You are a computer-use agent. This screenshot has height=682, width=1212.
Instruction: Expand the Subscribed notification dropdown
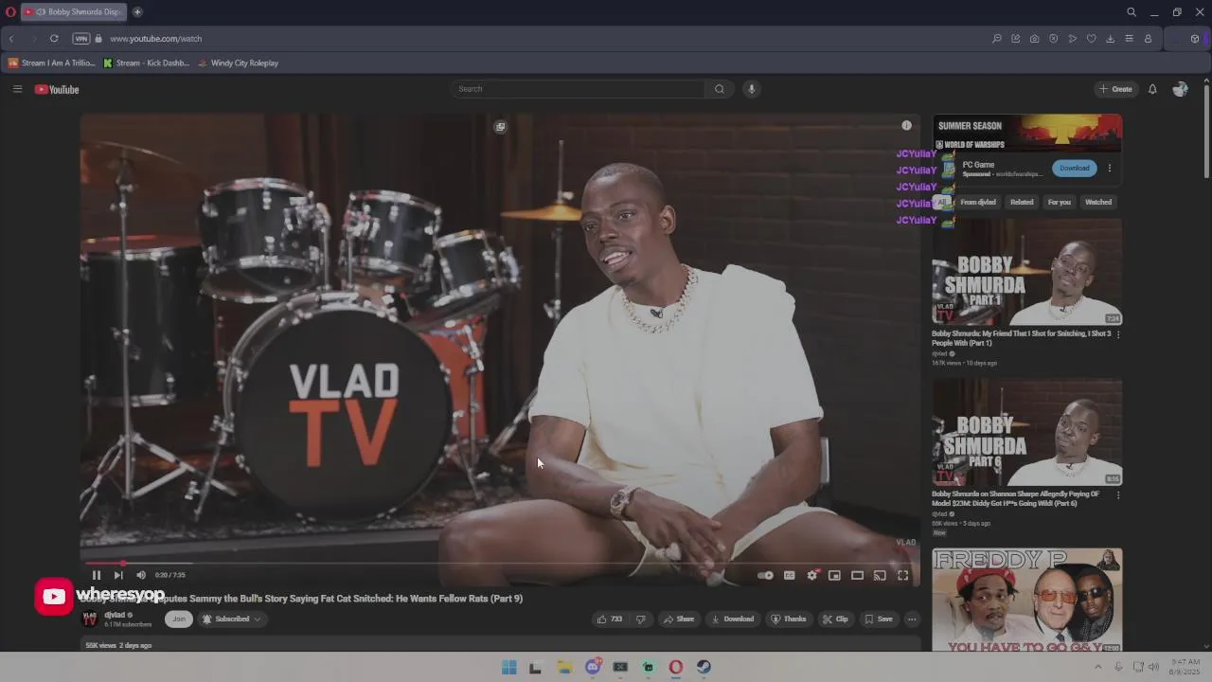coord(231,619)
